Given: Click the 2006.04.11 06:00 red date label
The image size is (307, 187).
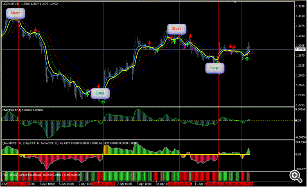Looking at the screenshot, I should tap(179, 184).
